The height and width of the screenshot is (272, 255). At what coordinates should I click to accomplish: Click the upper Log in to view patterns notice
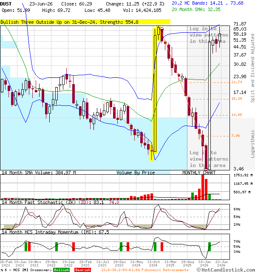pos(209,35)
